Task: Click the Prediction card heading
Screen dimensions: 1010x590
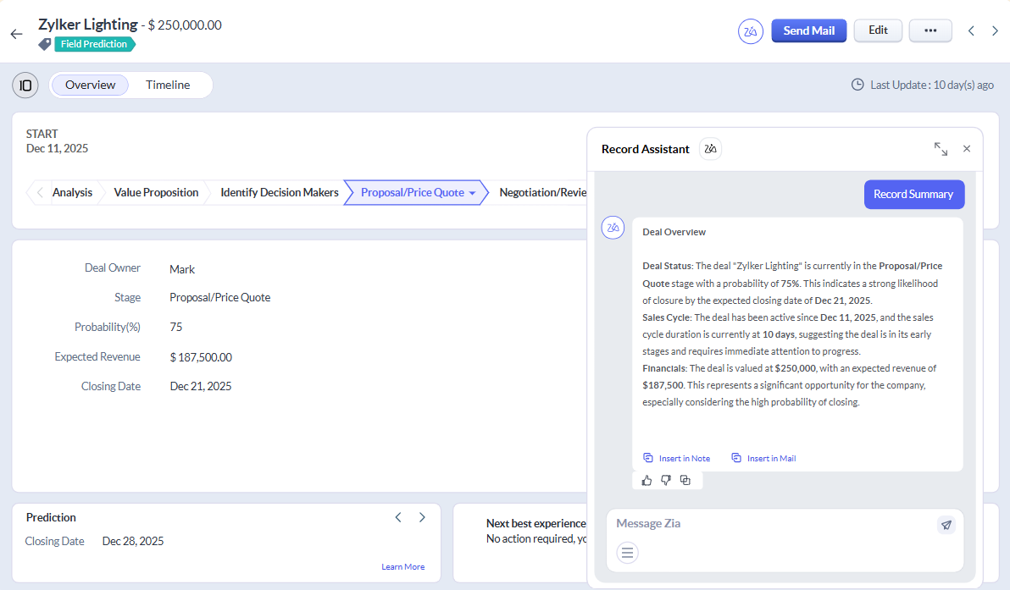Action: [51, 517]
